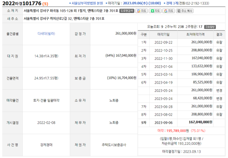Click the 구분 column header
Viewport: 228px width, 158px height.
pos(144,34)
